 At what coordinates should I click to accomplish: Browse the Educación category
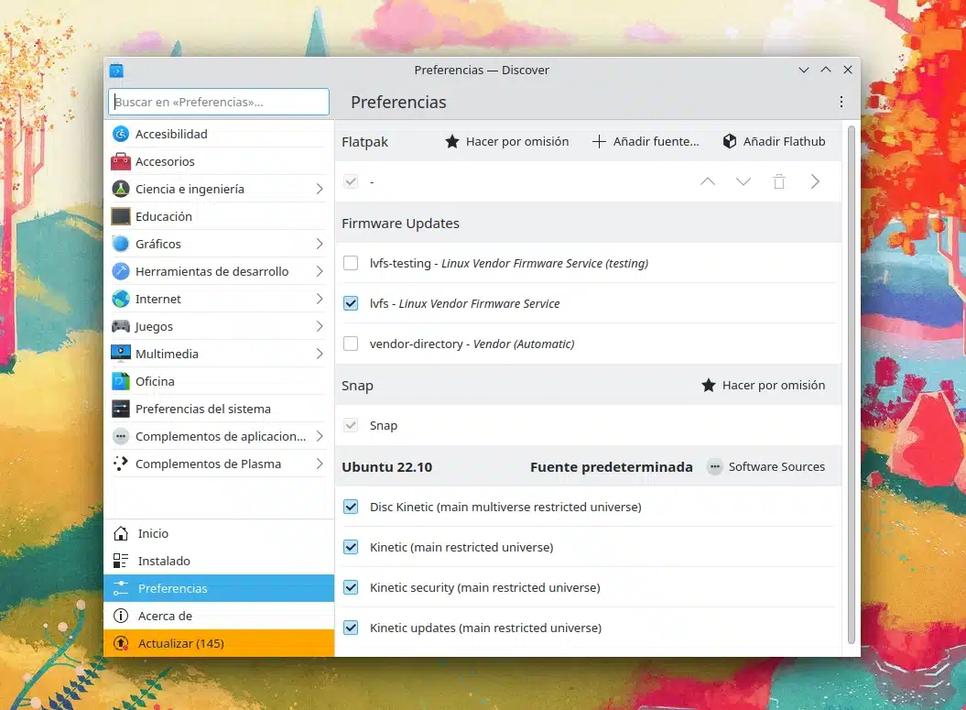point(219,216)
